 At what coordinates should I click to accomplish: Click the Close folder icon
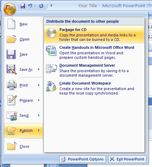click(x=12, y=146)
